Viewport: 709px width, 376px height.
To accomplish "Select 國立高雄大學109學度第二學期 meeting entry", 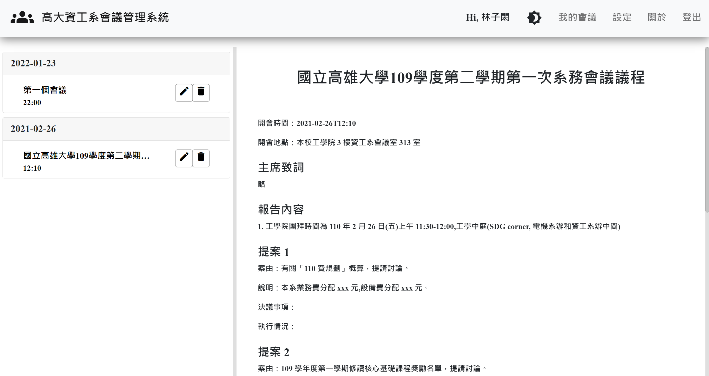I will [x=86, y=156].
